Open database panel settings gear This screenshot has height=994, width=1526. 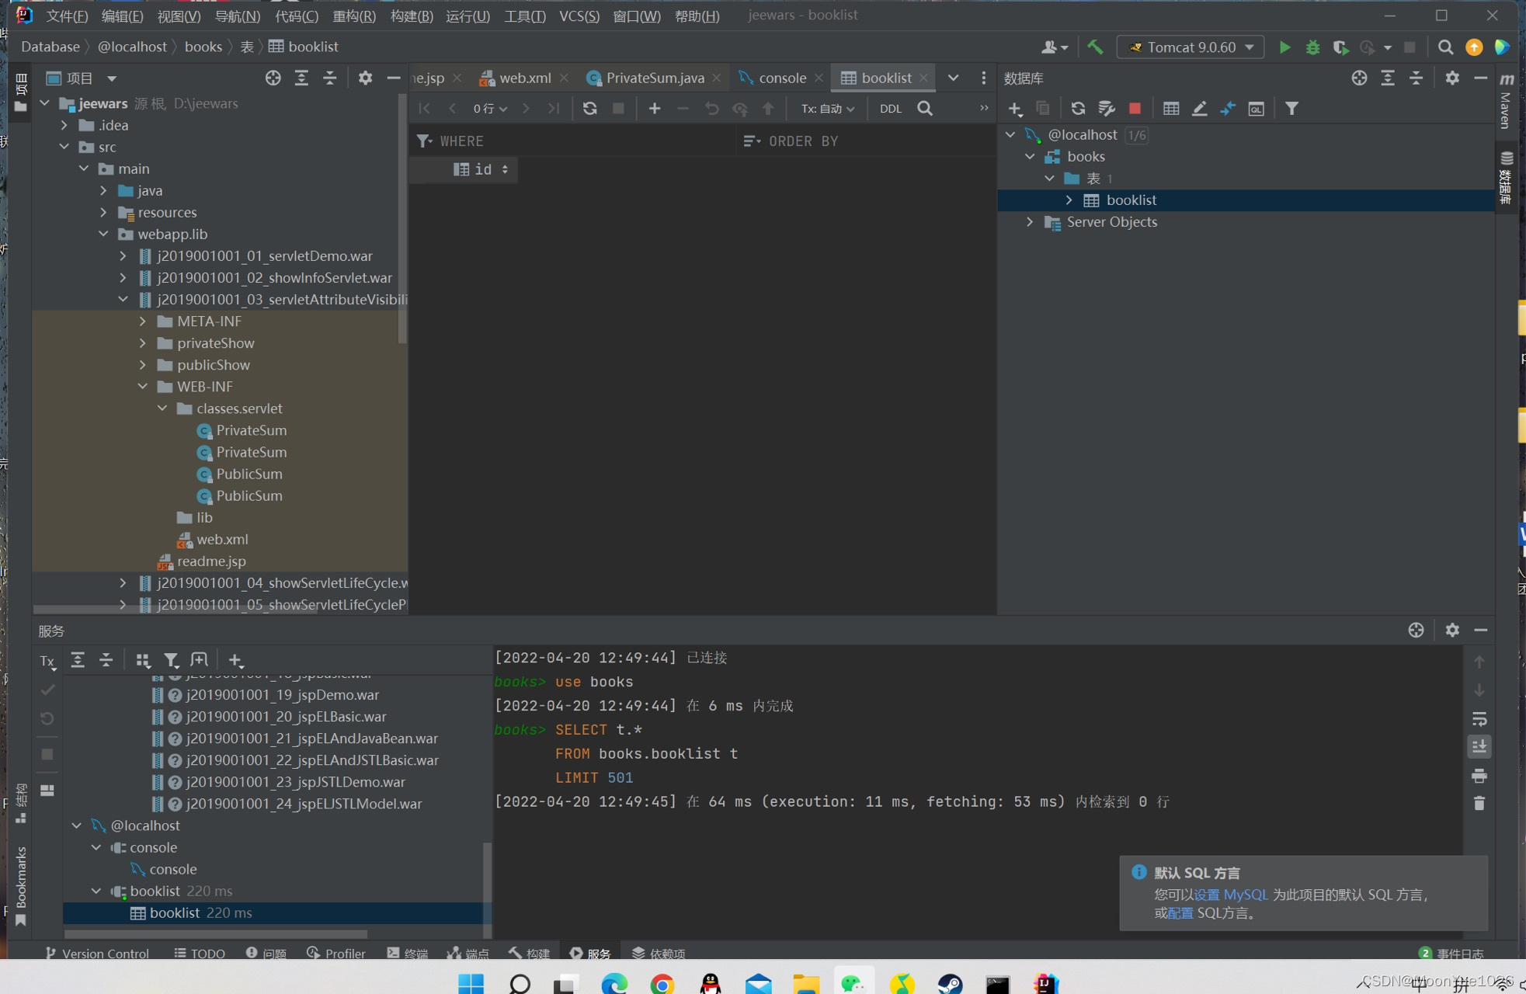tap(1452, 78)
